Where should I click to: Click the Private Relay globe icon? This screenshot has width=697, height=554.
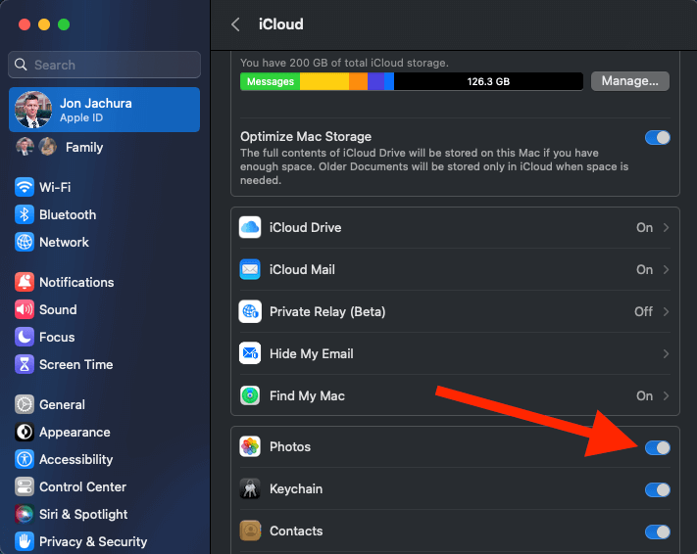pyautogui.click(x=250, y=311)
